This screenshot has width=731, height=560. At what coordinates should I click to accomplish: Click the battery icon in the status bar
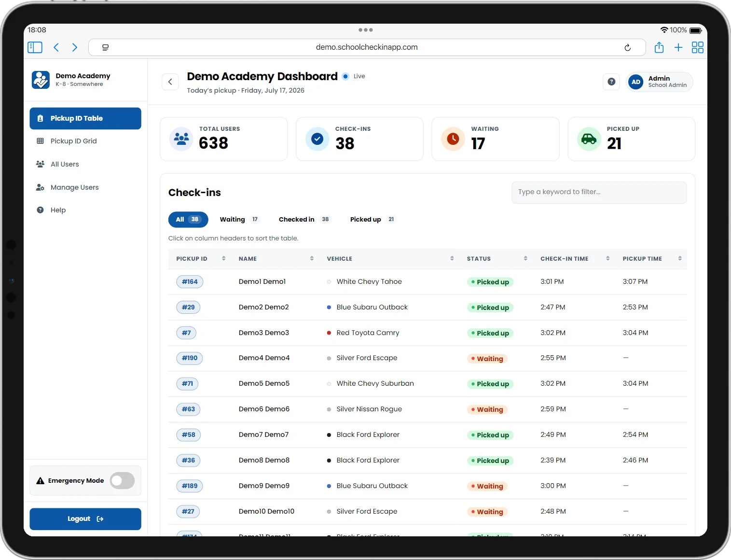tap(696, 30)
